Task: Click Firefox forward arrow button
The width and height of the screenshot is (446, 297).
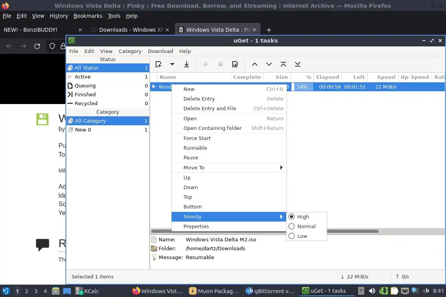Action: (23, 46)
